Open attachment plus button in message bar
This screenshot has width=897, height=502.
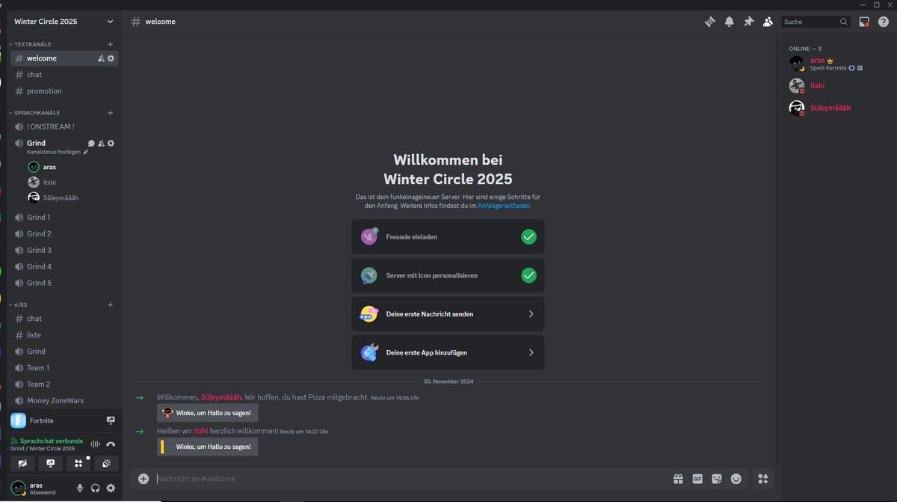pos(144,479)
